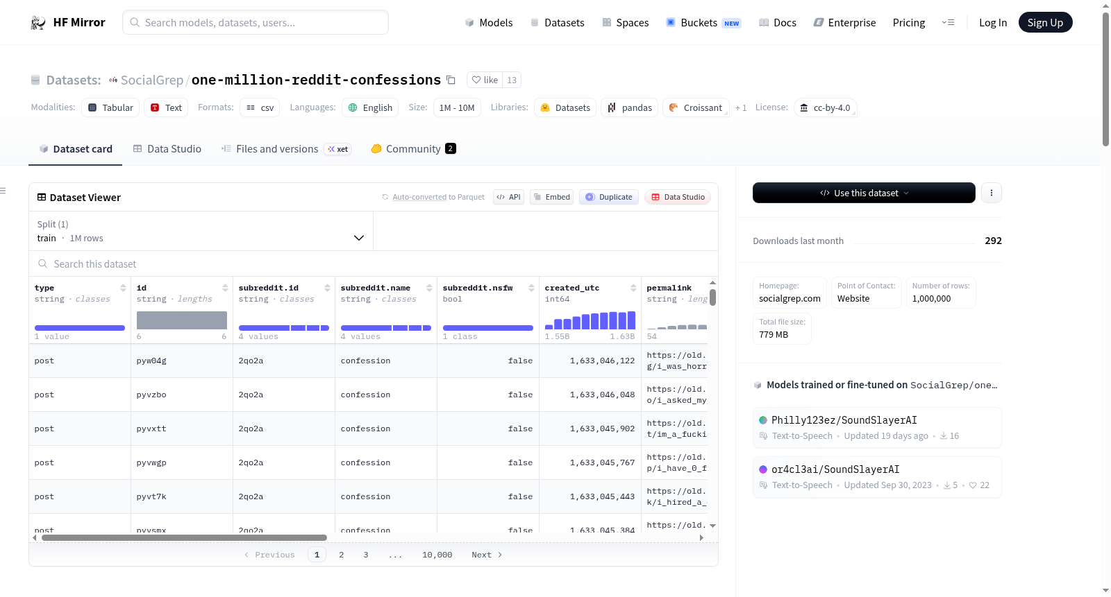Open Data Studio from the viewer header

click(678, 197)
